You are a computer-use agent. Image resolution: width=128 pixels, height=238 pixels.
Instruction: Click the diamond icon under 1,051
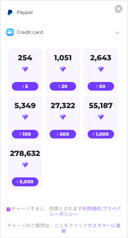coord(63,69)
